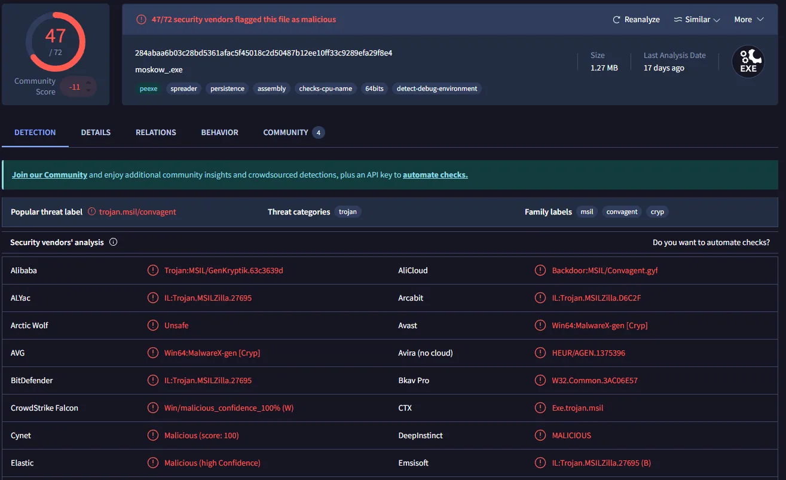Click the convagent family label chip
This screenshot has height=480, width=786.
pos(622,212)
